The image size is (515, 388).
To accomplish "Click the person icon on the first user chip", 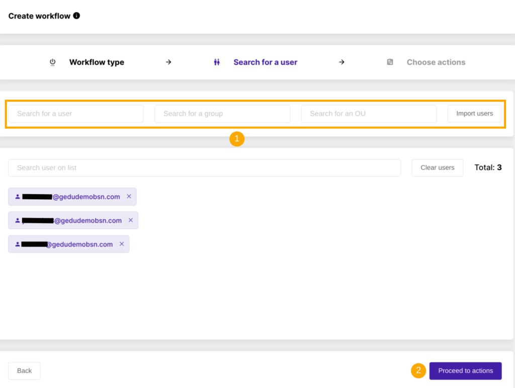I will pyautogui.click(x=18, y=197).
